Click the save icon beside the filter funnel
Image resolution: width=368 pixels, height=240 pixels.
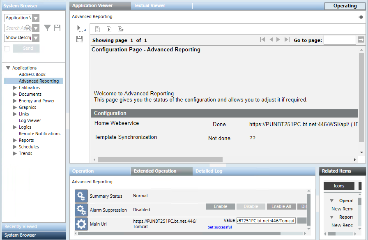(57, 28)
